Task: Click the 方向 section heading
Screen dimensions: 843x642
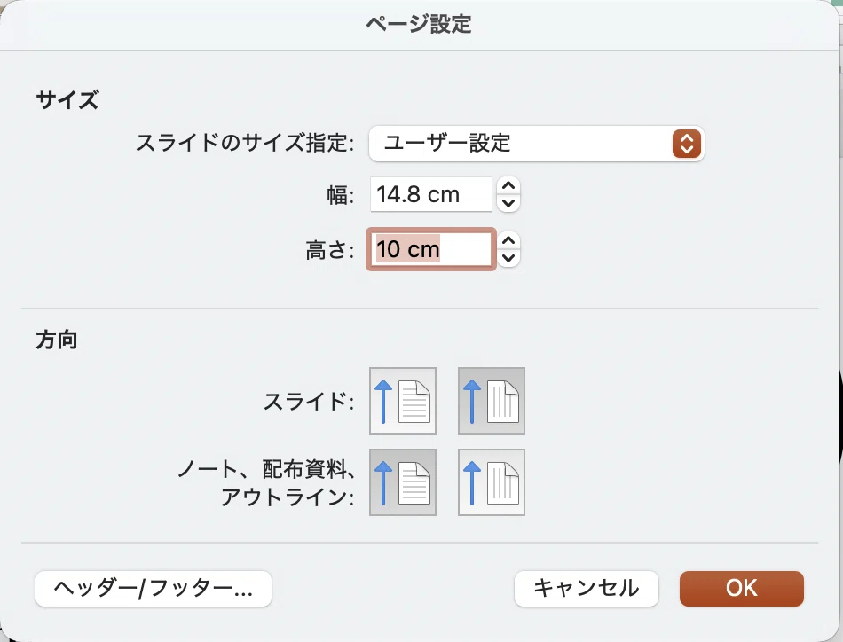Action: [x=57, y=341]
